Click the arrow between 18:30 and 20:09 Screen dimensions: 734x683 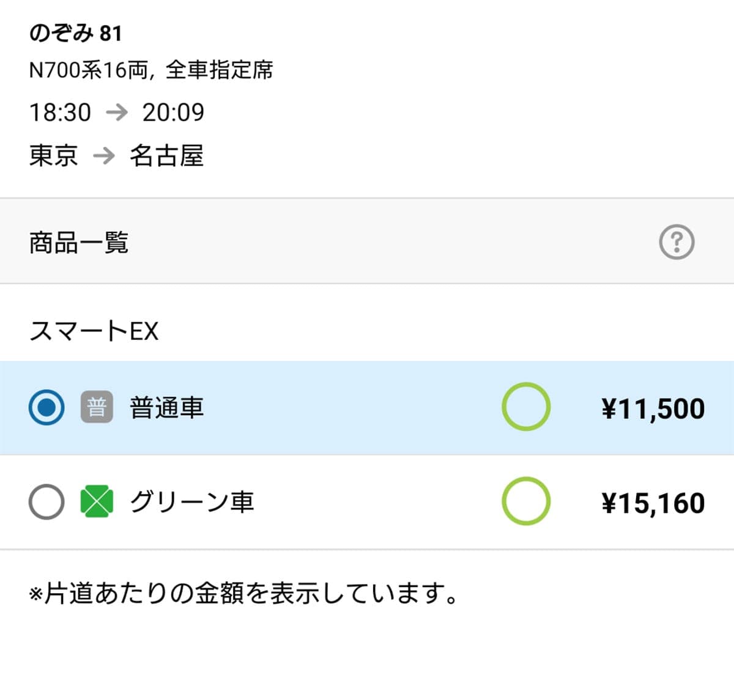[116, 112]
